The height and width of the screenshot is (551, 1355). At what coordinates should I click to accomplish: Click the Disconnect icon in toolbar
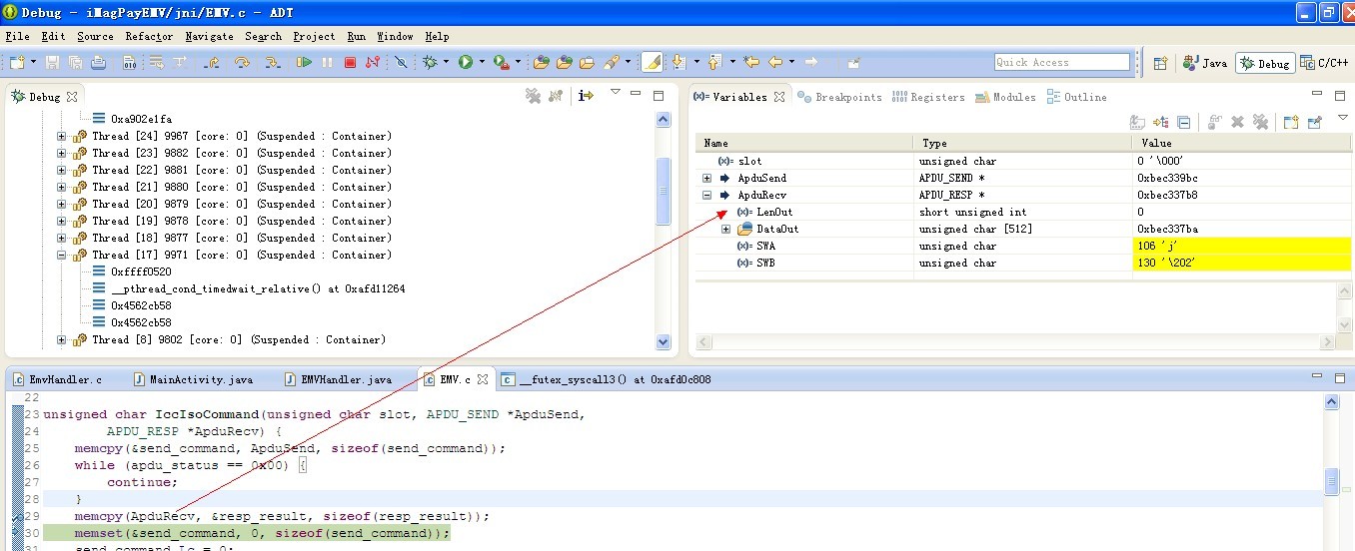(x=372, y=62)
